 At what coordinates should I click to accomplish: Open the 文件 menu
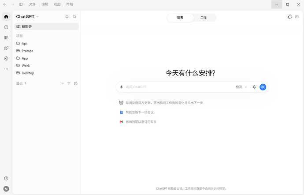pos(32,4)
